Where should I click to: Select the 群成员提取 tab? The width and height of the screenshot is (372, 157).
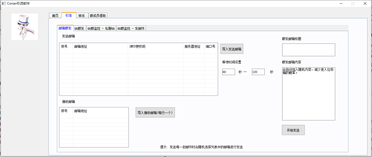coord(98,16)
